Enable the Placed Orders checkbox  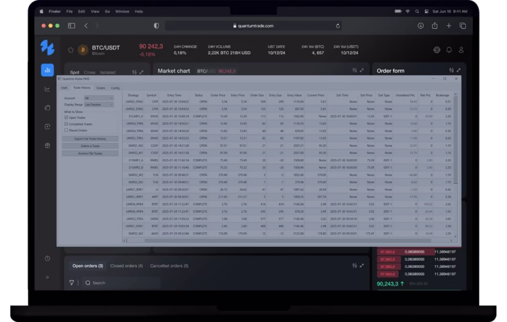[66, 130]
